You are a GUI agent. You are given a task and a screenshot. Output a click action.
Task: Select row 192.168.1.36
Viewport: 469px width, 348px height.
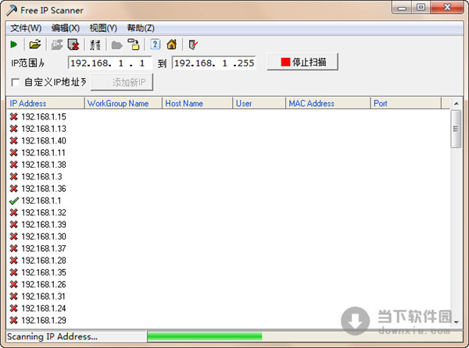[44, 189]
